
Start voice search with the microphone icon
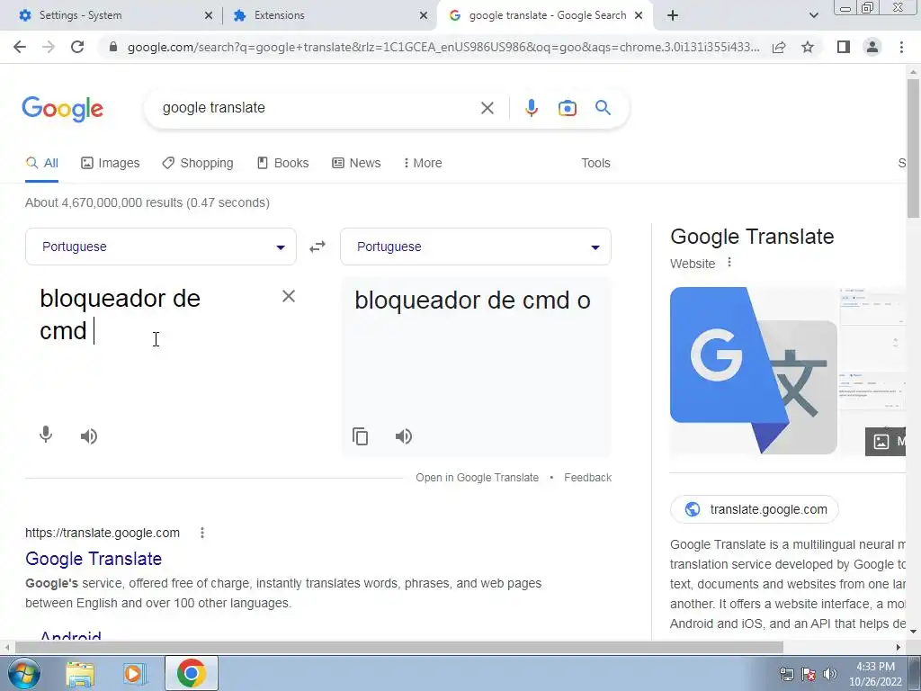[531, 108]
